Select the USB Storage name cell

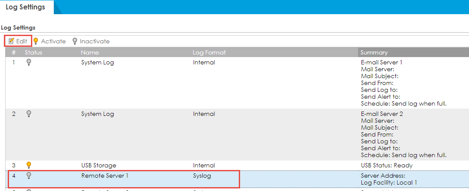coord(99,165)
